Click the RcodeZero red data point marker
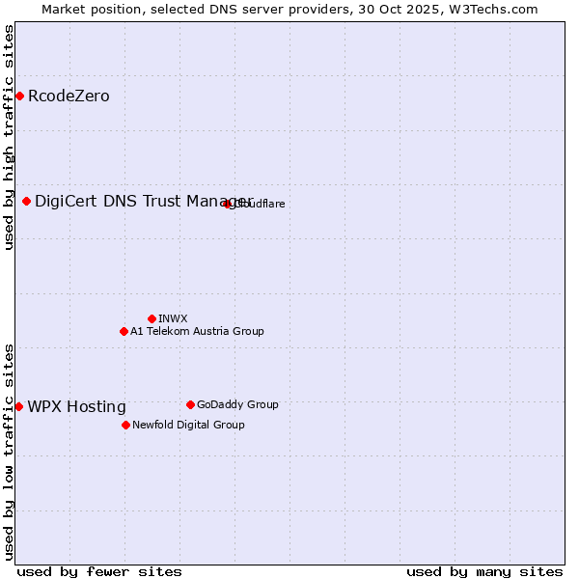Image resolution: width=579 pixels, height=579 pixels. click(x=19, y=96)
